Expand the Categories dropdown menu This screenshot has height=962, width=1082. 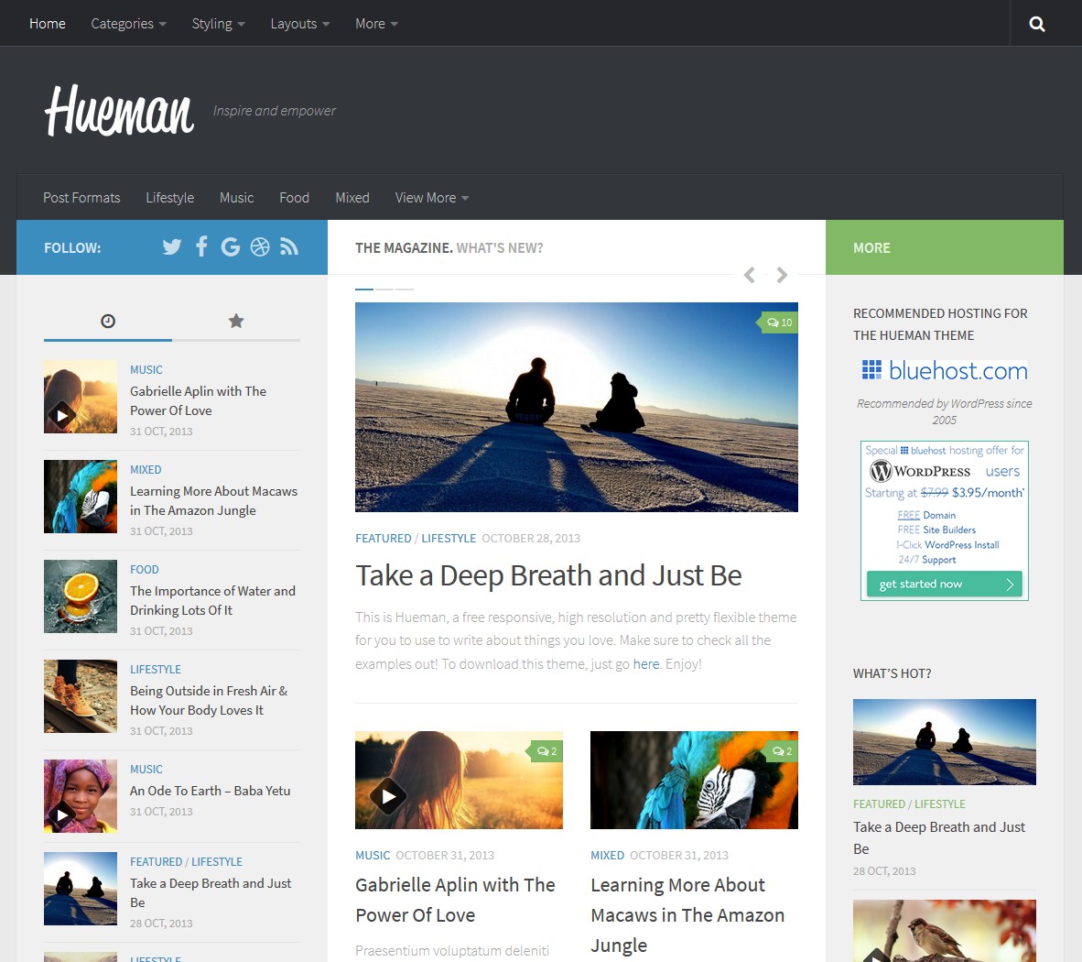tap(128, 24)
